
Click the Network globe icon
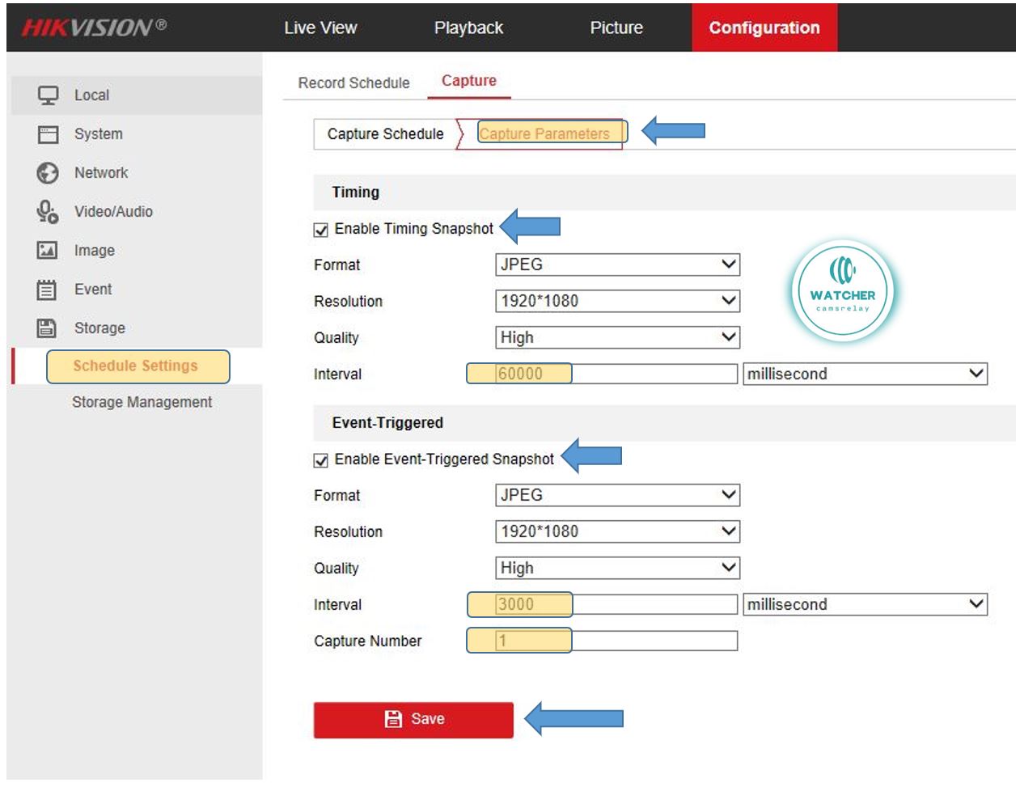[x=48, y=173]
